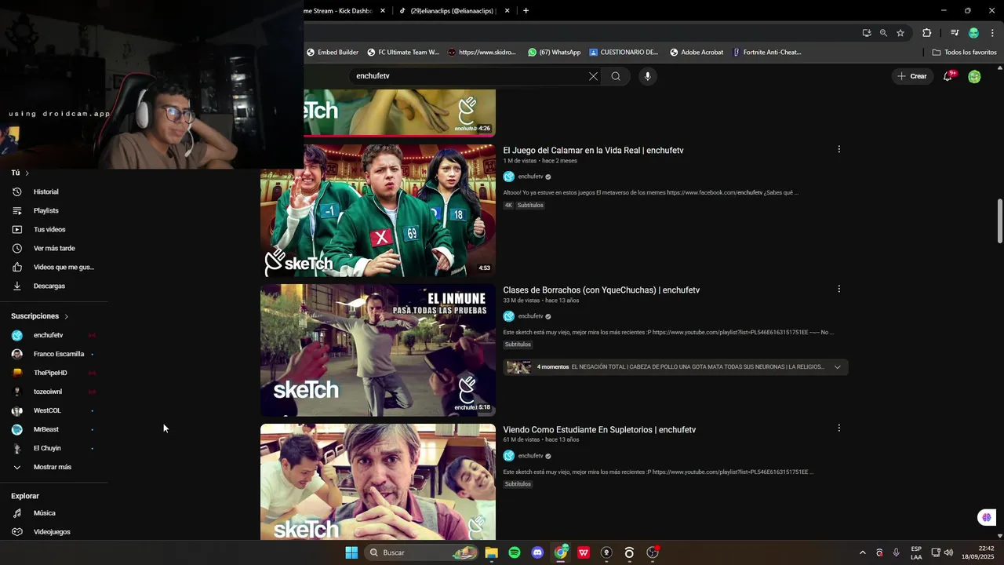The height and width of the screenshot is (565, 1004).
Task: Open Chrome media controls icon
Action: click(x=955, y=33)
